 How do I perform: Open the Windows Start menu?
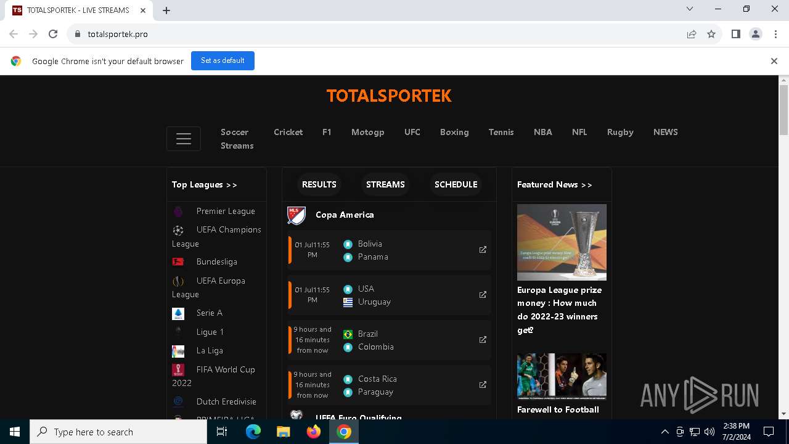[x=15, y=432]
